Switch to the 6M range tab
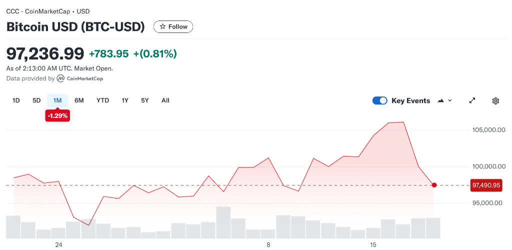Image resolution: width=512 pixels, height=250 pixels. click(x=79, y=100)
